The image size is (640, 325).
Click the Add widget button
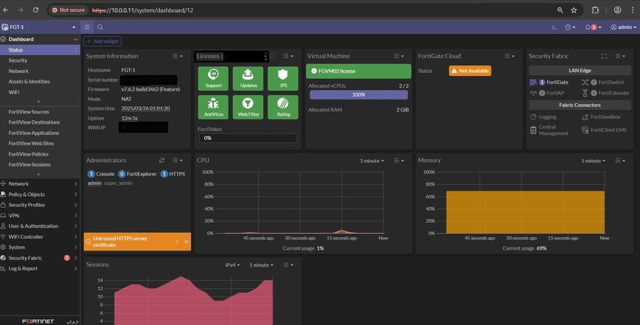click(x=102, y=41)
